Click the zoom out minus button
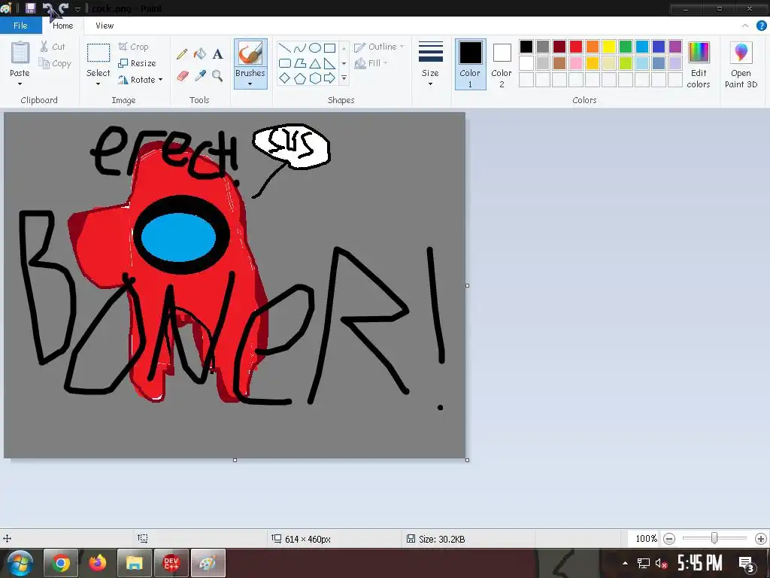 (x=668, y=539)
